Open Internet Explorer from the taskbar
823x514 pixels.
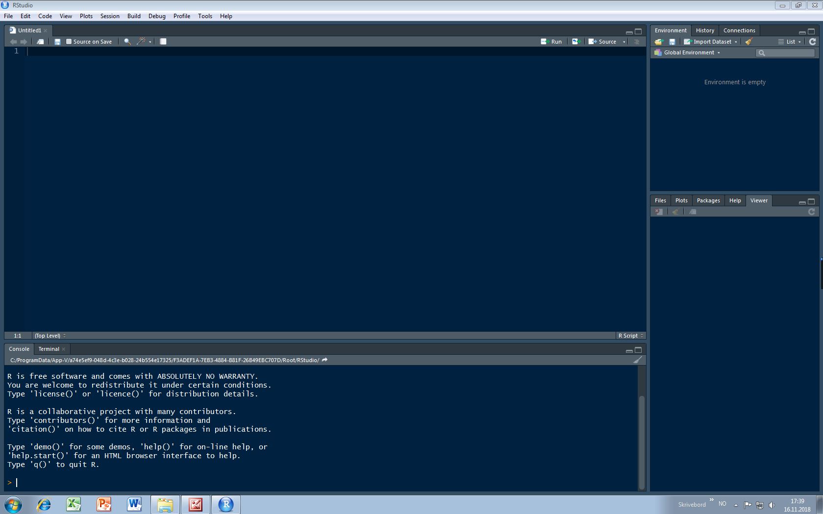click(x=44, y=504)
